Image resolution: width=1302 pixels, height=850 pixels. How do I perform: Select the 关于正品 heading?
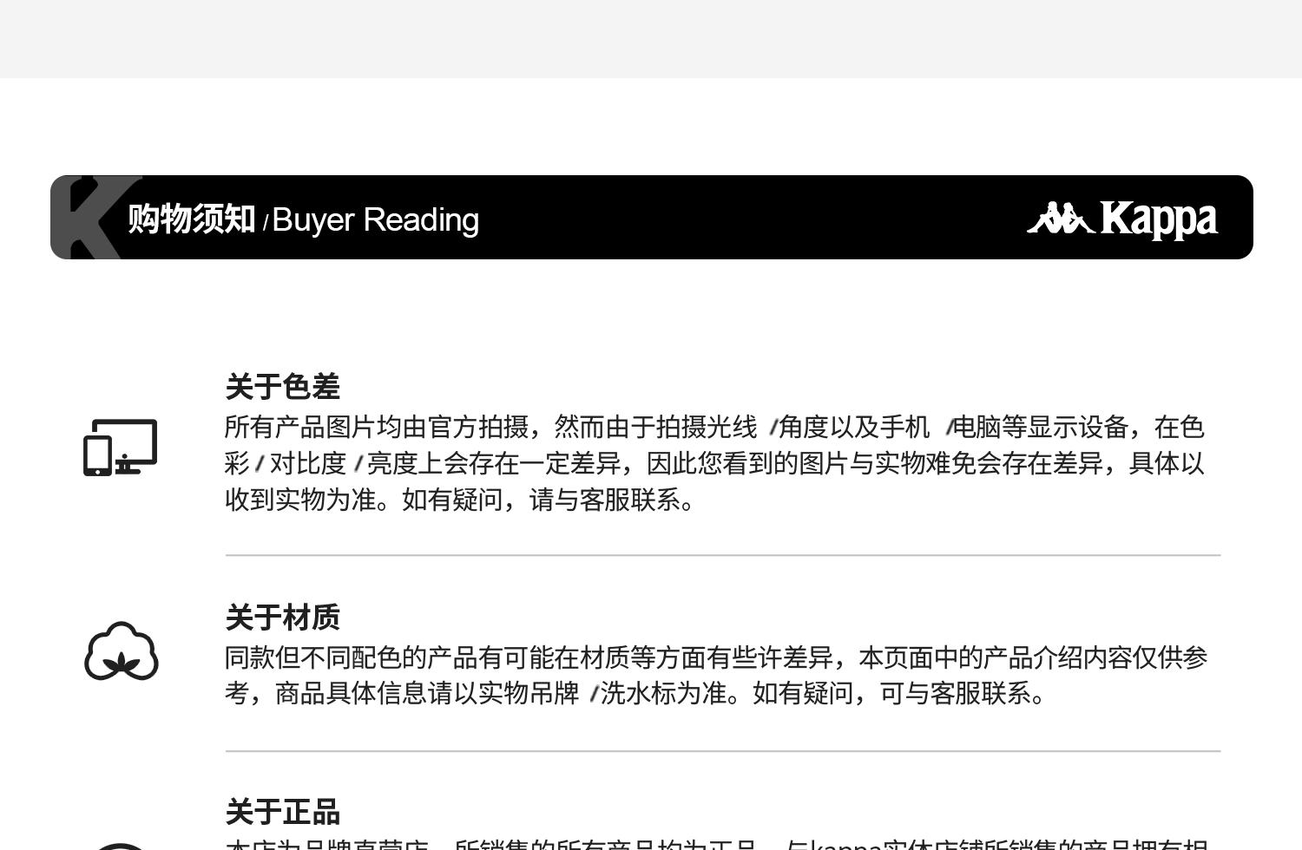coord(282,813)
